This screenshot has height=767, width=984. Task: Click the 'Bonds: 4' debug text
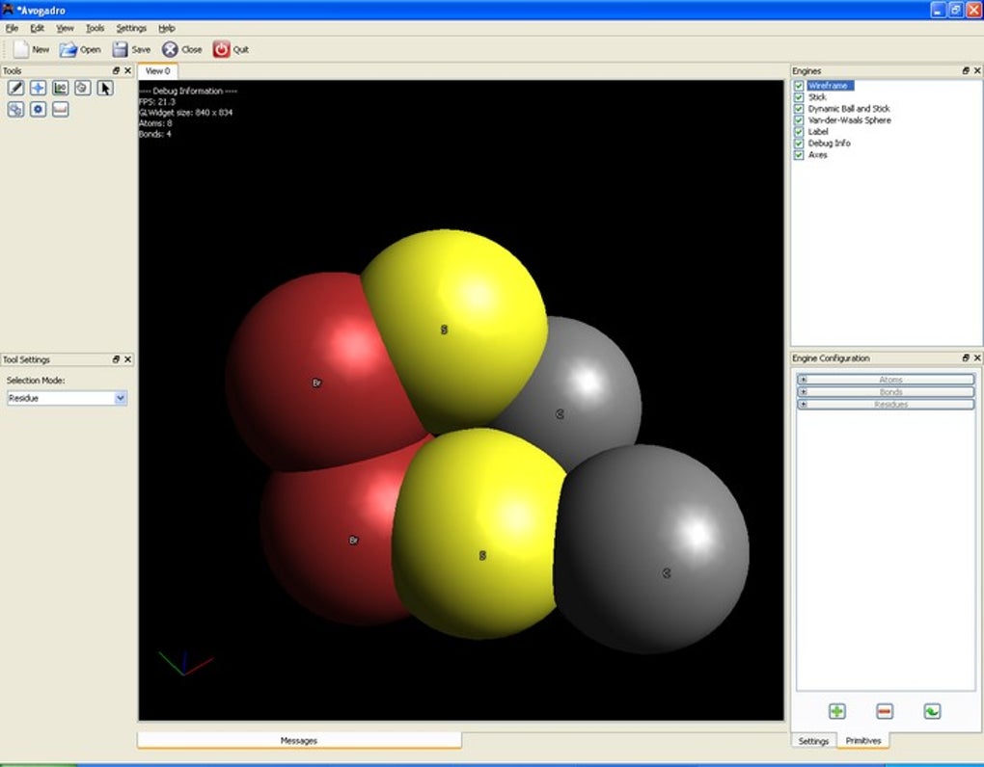[x=155, y=134]
